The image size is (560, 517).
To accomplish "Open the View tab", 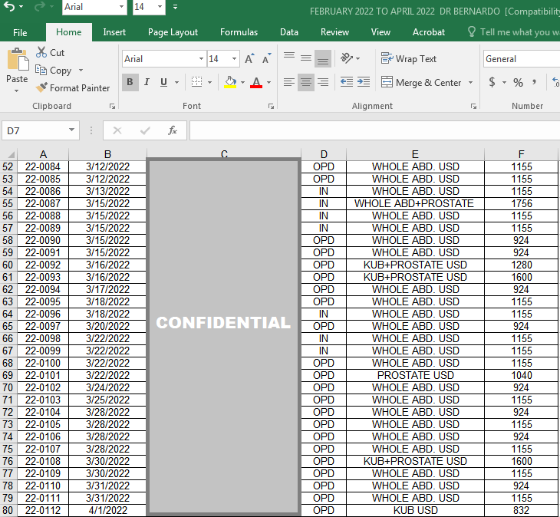I will pyautogui.click(x=380, y=32).
